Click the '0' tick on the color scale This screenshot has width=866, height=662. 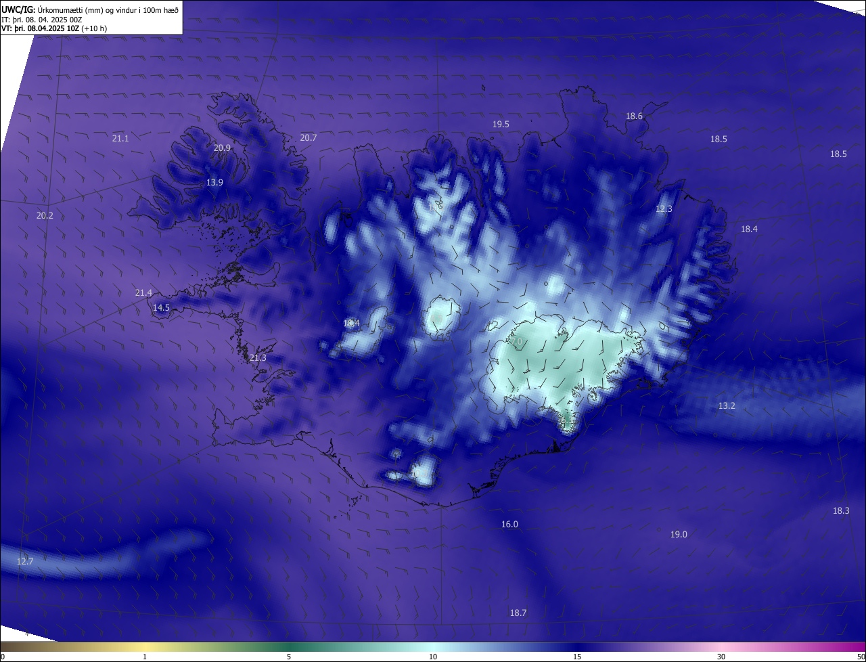coord(3,657)
